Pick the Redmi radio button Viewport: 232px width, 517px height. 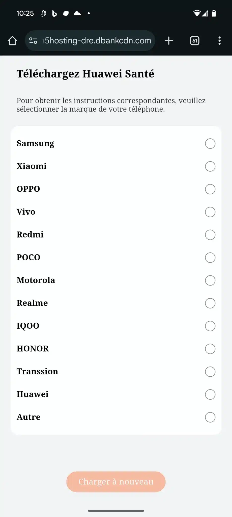pos(210,235)
